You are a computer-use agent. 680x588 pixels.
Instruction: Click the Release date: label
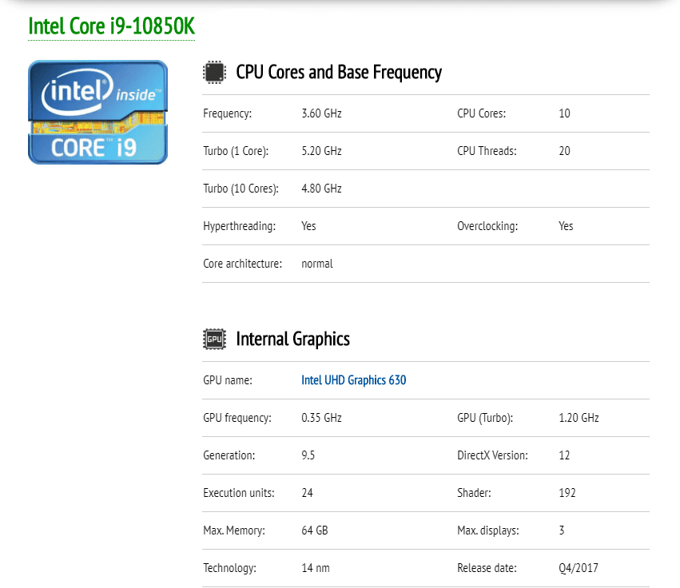point(487,568)
